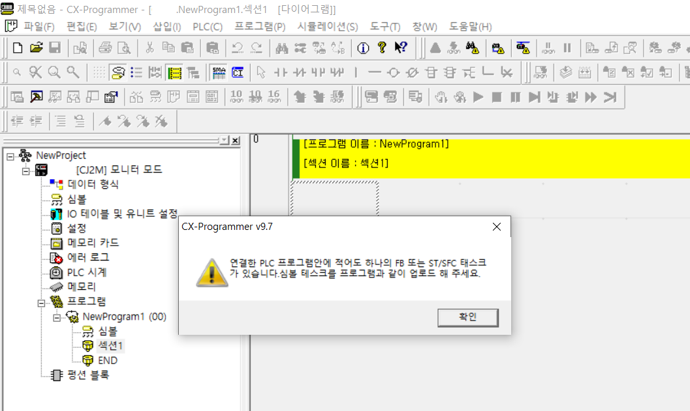
Task: Toggle work online PLC triangle icon
Action: (x=435, y=48)
